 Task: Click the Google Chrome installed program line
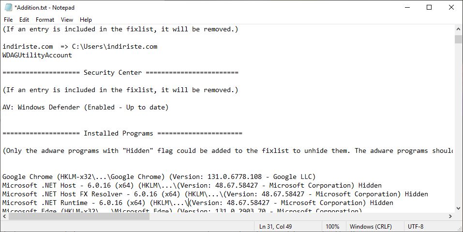click(x=159, y=177)
